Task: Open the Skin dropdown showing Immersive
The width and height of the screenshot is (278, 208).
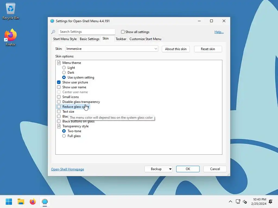Action: 112,49
